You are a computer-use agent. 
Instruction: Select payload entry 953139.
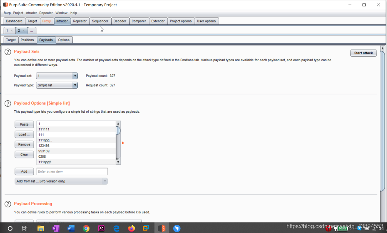(x=76, y=151)
